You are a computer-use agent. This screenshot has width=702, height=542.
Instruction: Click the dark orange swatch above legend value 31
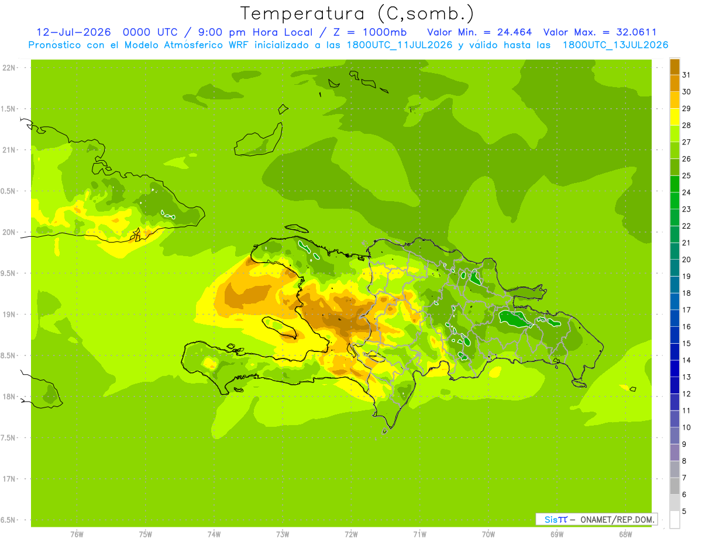[675, 67]
